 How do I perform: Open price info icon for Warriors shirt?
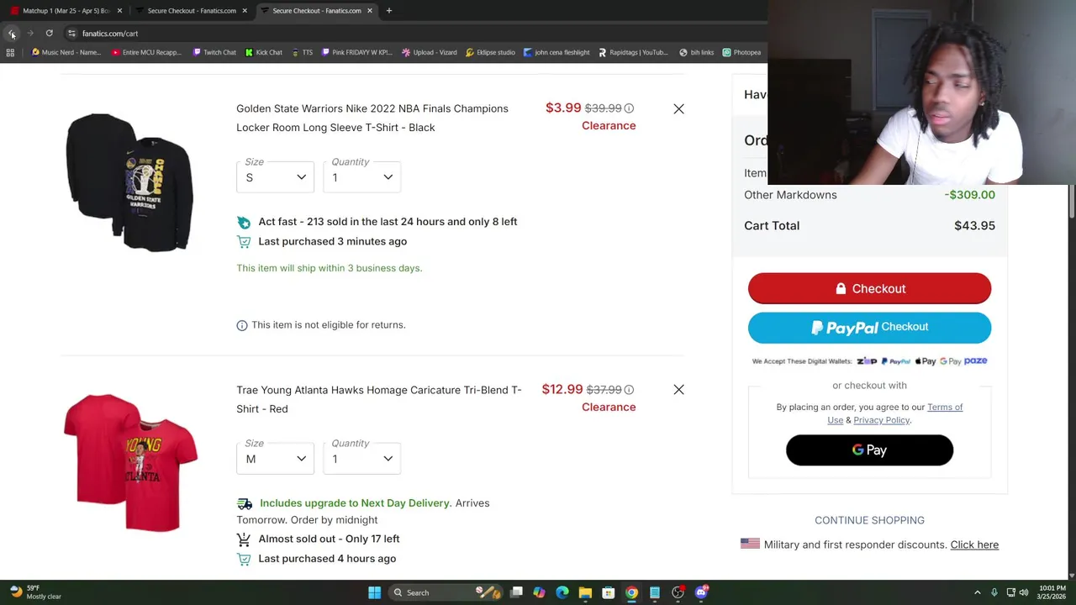point(629,108)
